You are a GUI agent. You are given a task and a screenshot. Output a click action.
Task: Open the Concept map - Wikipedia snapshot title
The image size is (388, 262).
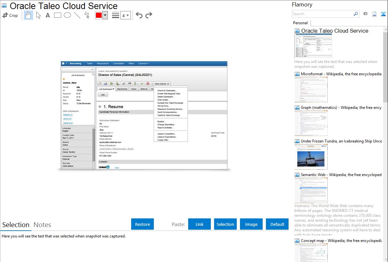coord(341,240)
